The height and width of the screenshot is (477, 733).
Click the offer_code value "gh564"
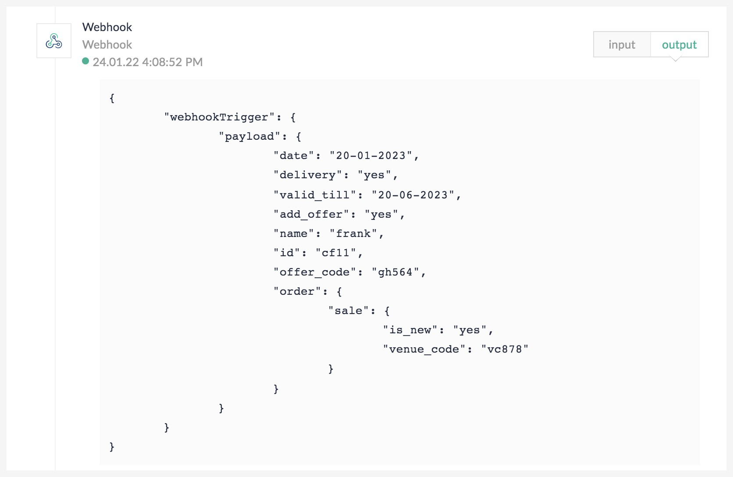click(x=395, y=272)
